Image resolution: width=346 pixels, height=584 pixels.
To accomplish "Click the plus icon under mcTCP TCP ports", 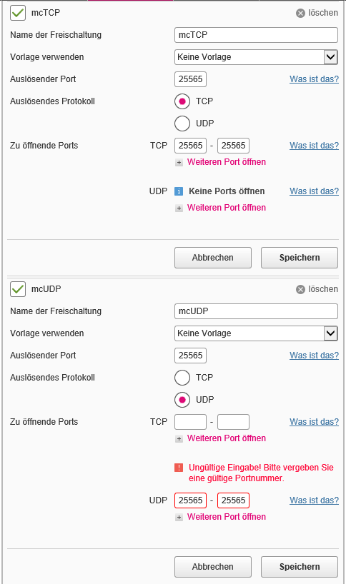I will click(179, 162).
